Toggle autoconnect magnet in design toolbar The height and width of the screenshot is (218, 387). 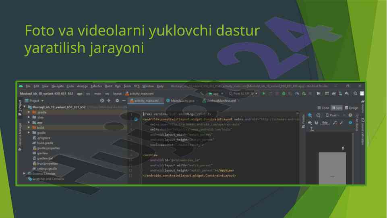(316, 123)
